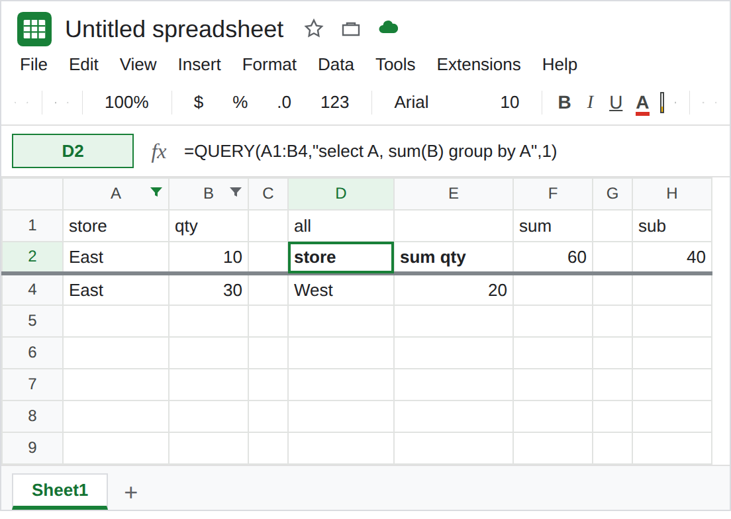
Task: Toggle Underline formatting
Action: [616, 102]
